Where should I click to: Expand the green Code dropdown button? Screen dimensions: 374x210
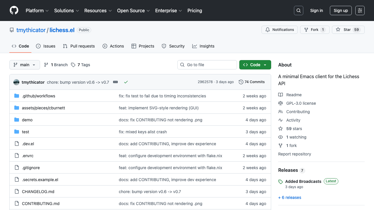point(255,65)
